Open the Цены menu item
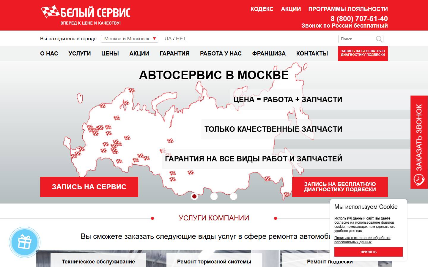 point(110,54)
